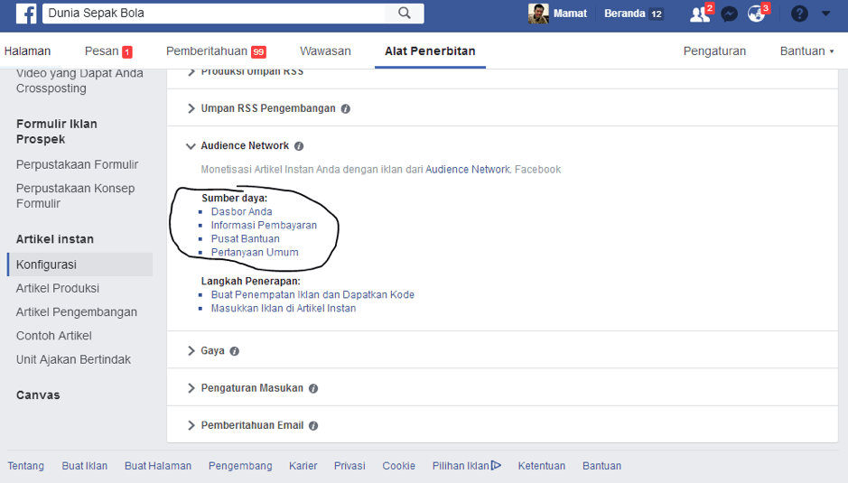Image resolution: width=848 pixels, height=483 pixels.
Task: Collapse the Audience Network section
Action: click(191, 145)
